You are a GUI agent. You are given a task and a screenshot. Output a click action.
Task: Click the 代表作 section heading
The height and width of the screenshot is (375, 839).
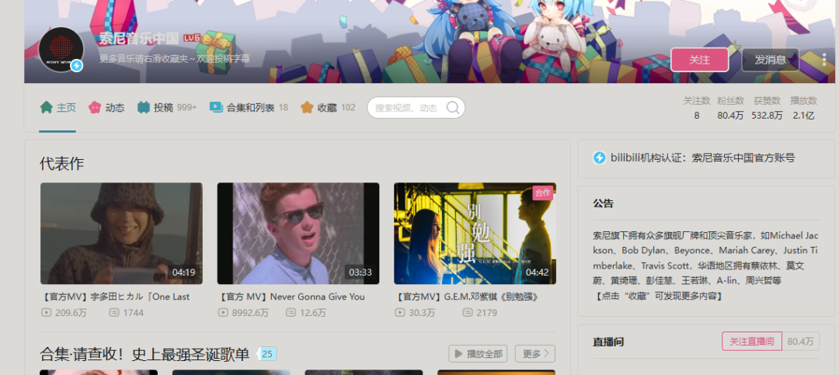61,163
